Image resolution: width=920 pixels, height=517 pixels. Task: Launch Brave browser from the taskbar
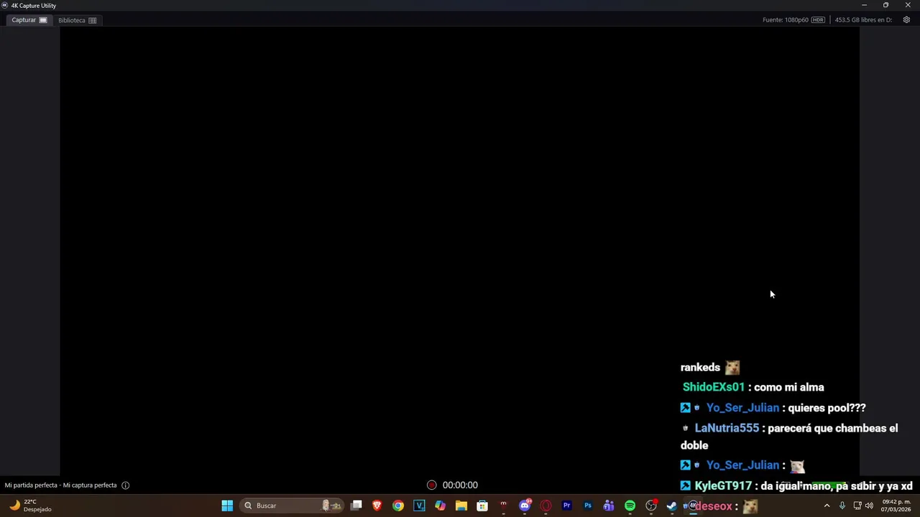point(377,506)
